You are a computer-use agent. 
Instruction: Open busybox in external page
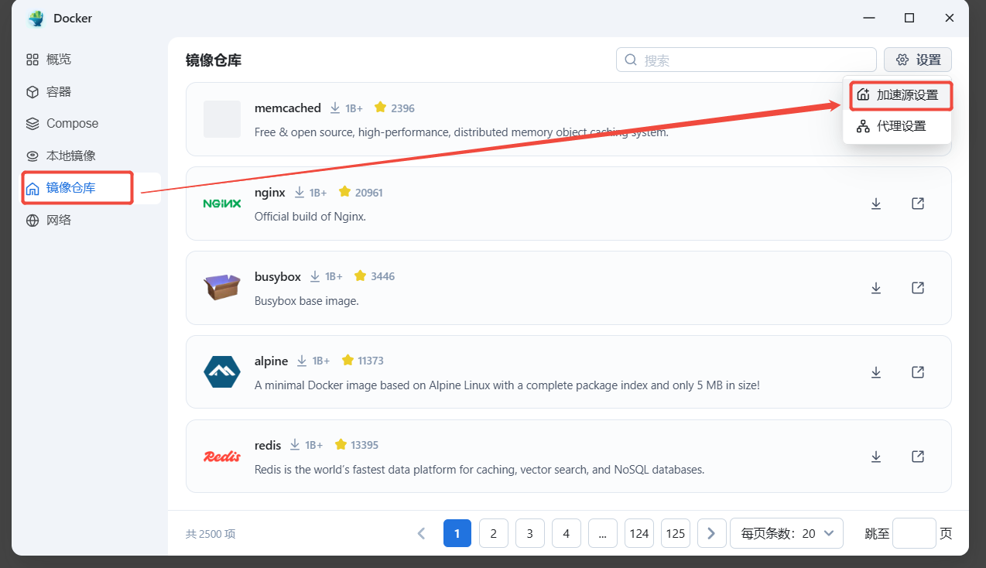tap(918, 288)
